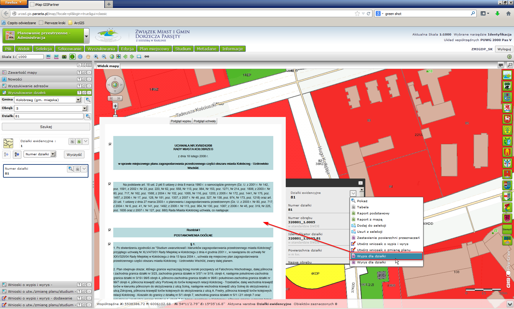Click the Szukaj button
The image size is (514, 309).
(x=46, y=127)
